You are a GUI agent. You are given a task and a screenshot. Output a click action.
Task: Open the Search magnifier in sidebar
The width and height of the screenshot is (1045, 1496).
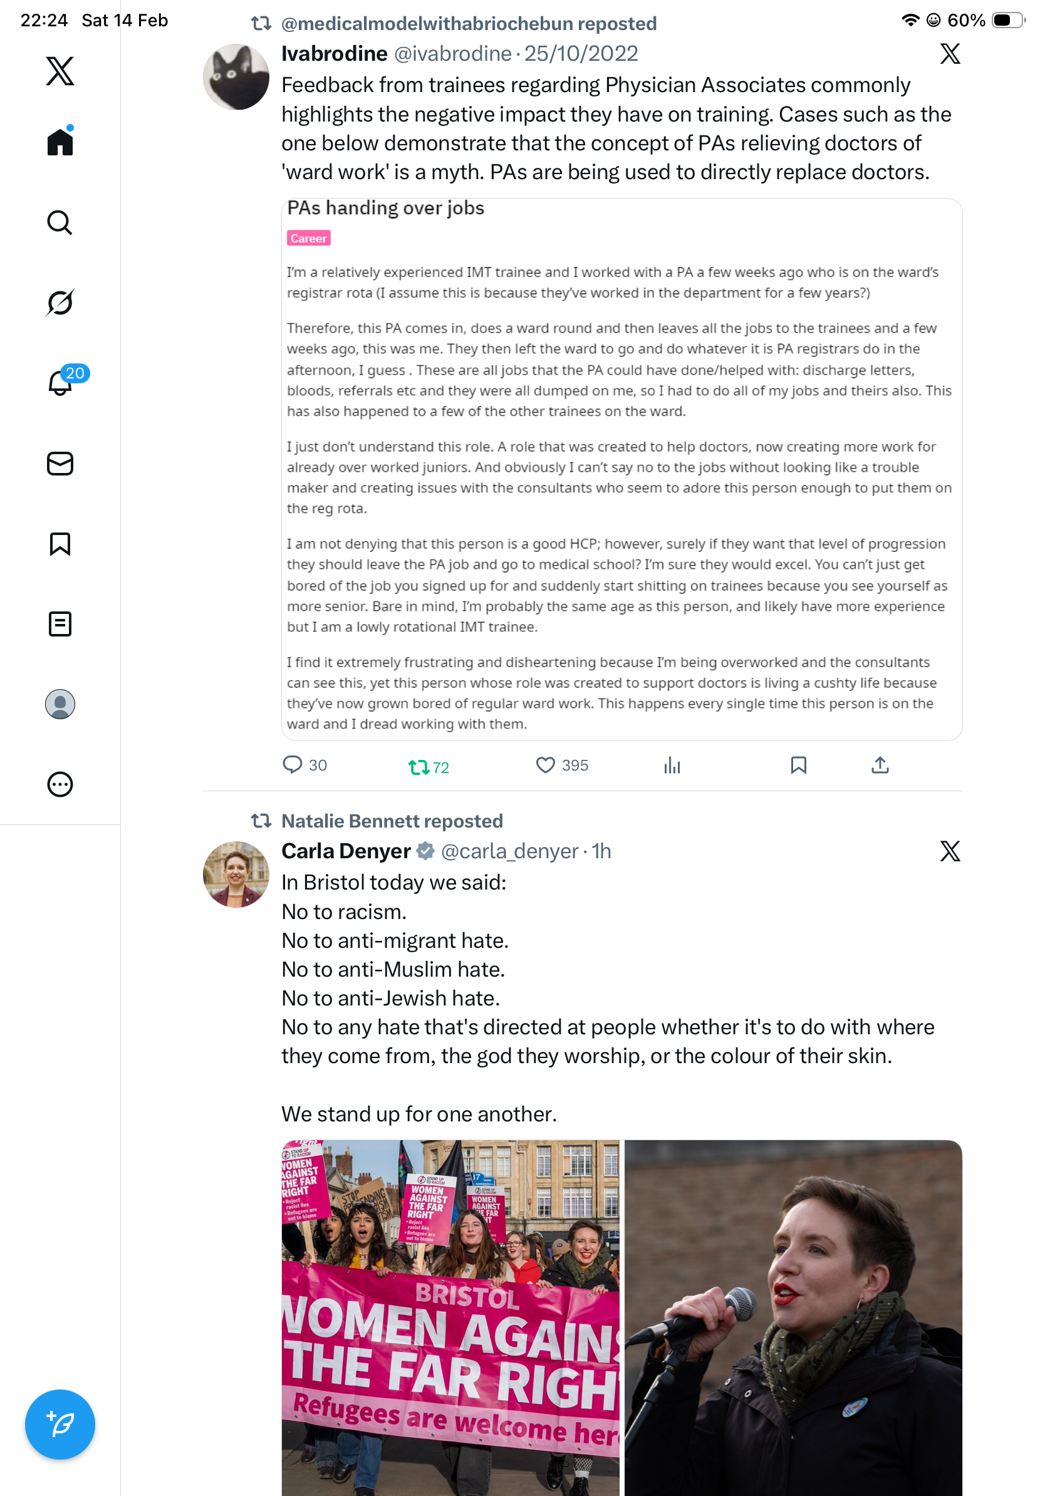point(60,222)
